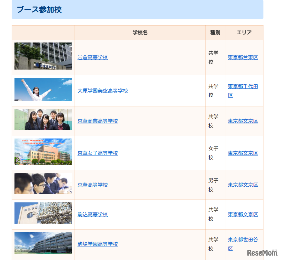Click the 岩倉高等学校 campus photo
The height and width of the screenshot is (260, 282).
click(x=43, y=56)
